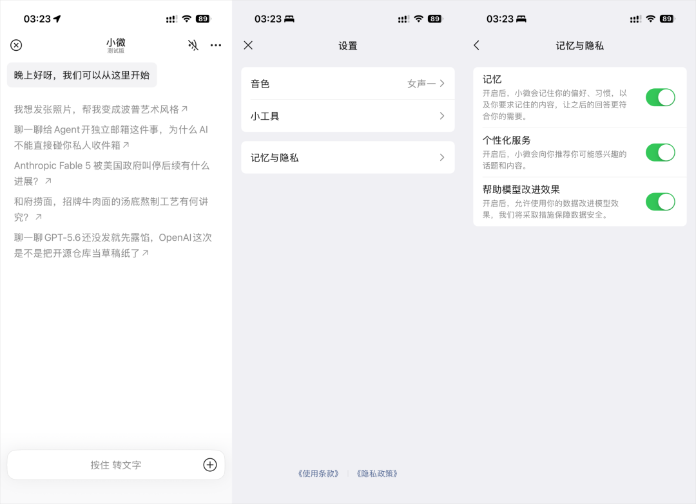
Task: Tap the 设置 page title
Action: 348,46
